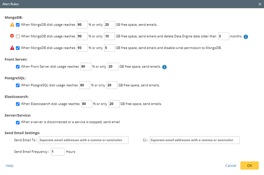Close the Alert Rules dialog
Screen dimensions: 264x175
click(x=259, y=4)
